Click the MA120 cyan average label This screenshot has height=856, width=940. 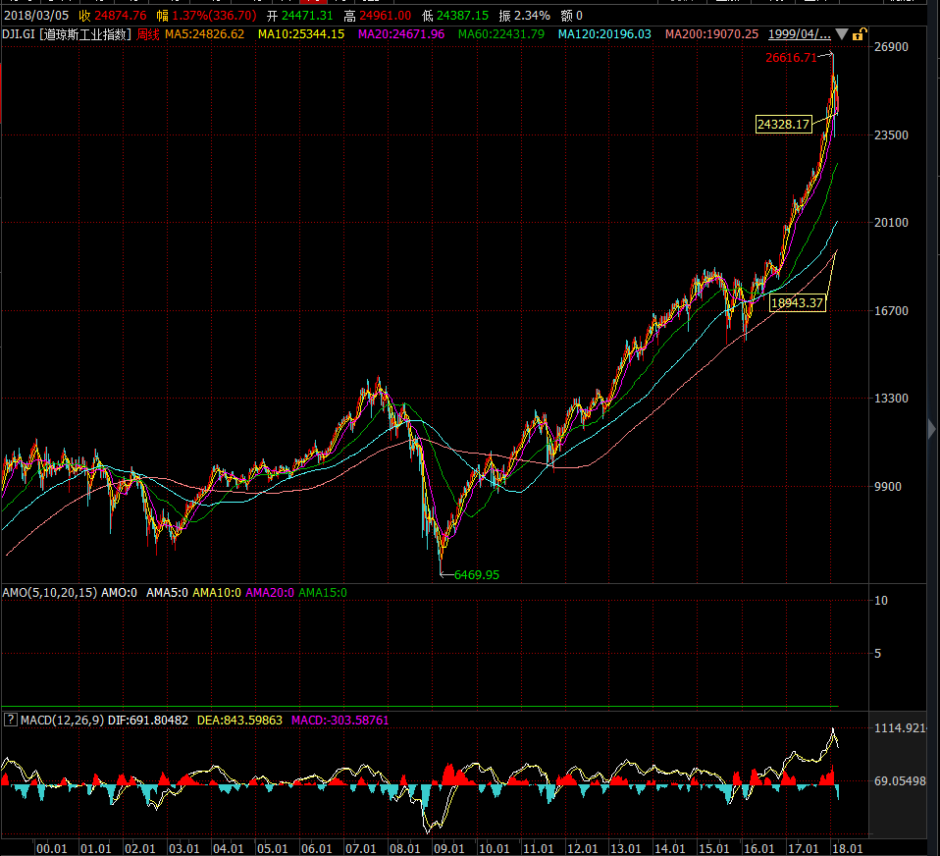pyautogui.click(x=604, y=34)
